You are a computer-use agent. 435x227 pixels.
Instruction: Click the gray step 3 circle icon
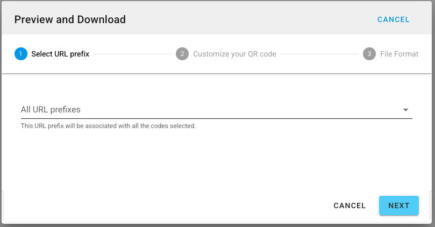tap(369, 54)
